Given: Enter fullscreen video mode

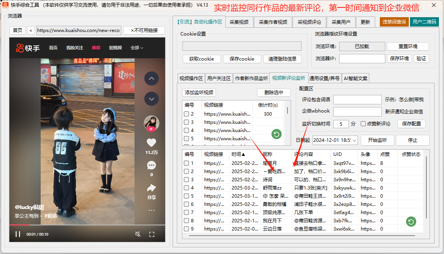Looking at the screenshot, I should 152,234.
